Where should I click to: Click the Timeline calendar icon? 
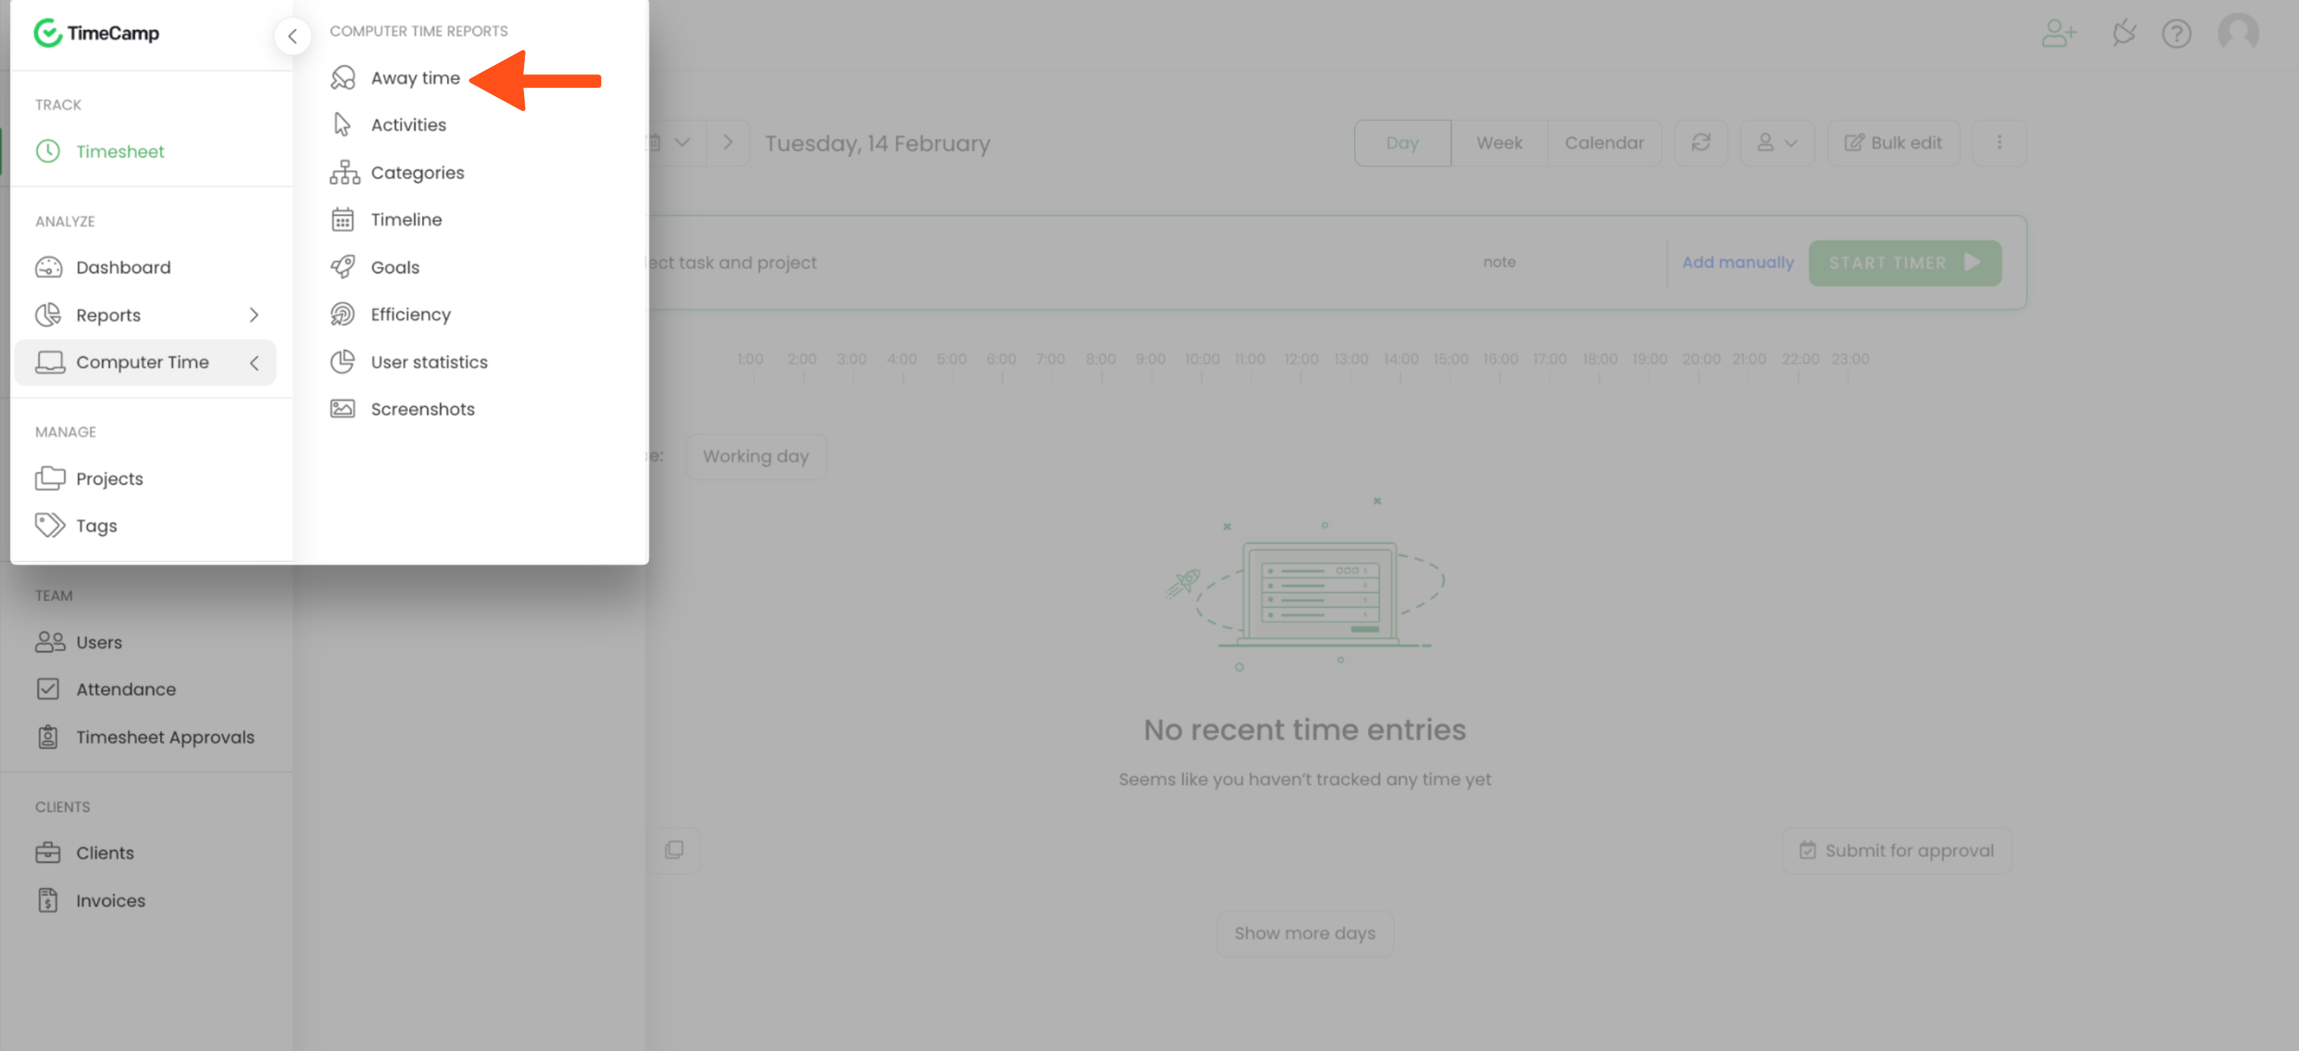343,219
